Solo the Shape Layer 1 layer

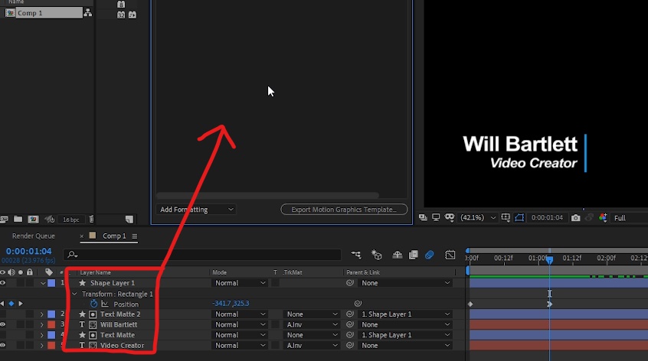(x=20, y=283)
